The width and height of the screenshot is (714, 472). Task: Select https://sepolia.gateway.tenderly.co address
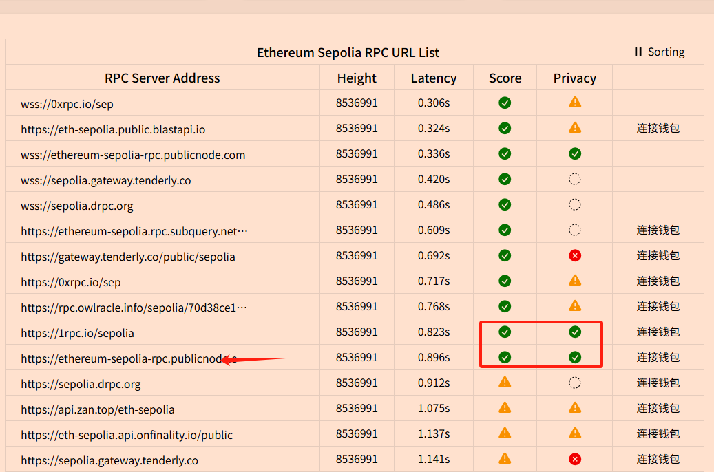coord(109,460)
